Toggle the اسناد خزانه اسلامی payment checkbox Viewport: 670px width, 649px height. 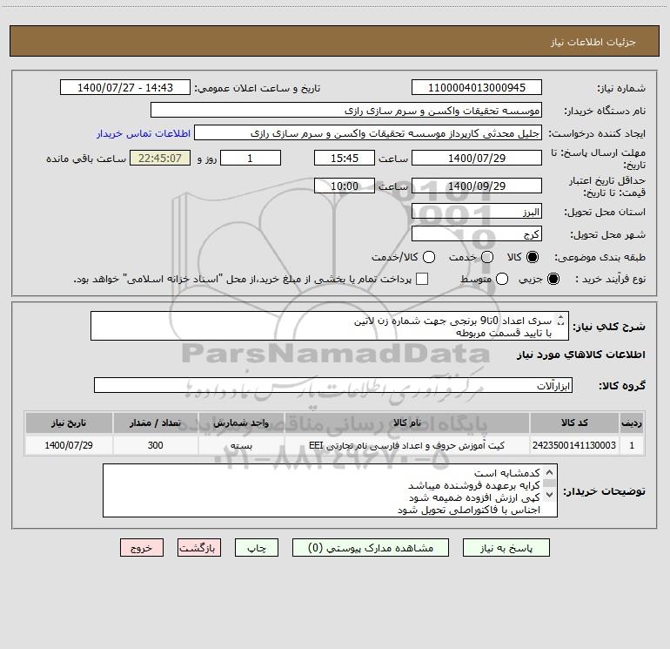click(422, 279)
